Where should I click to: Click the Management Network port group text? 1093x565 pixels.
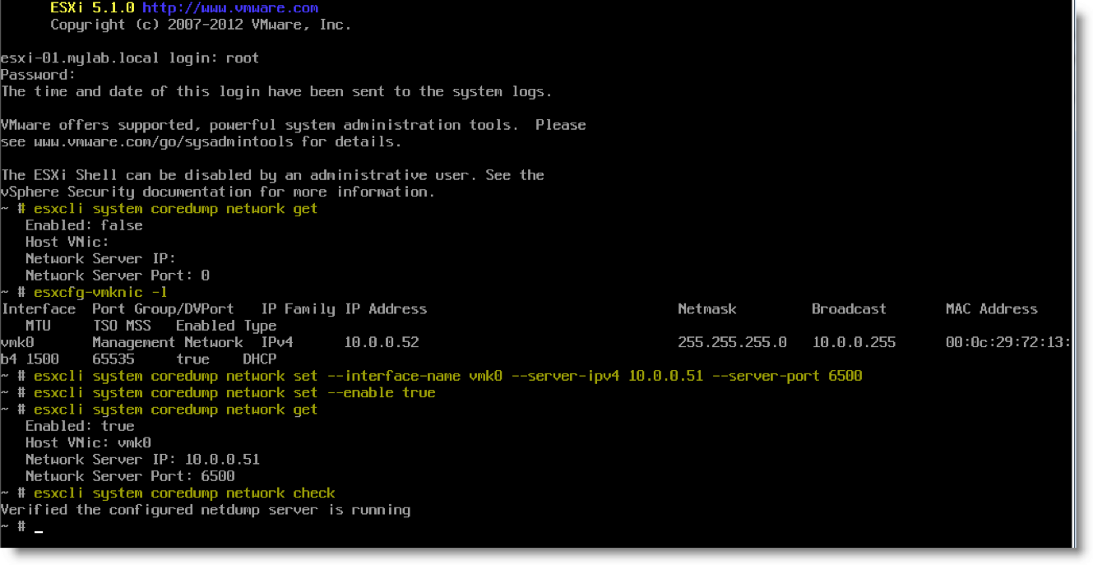[x=167, y=342]
